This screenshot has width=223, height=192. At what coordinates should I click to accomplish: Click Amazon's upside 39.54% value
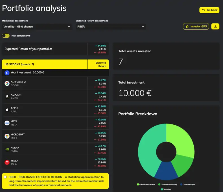pos(102,93)
